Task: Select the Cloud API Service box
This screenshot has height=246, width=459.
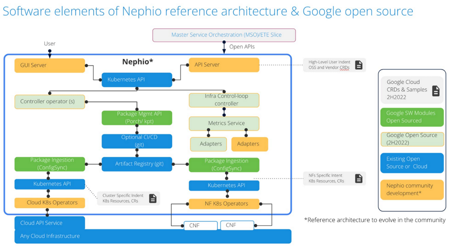Action: tap(50, 223)
